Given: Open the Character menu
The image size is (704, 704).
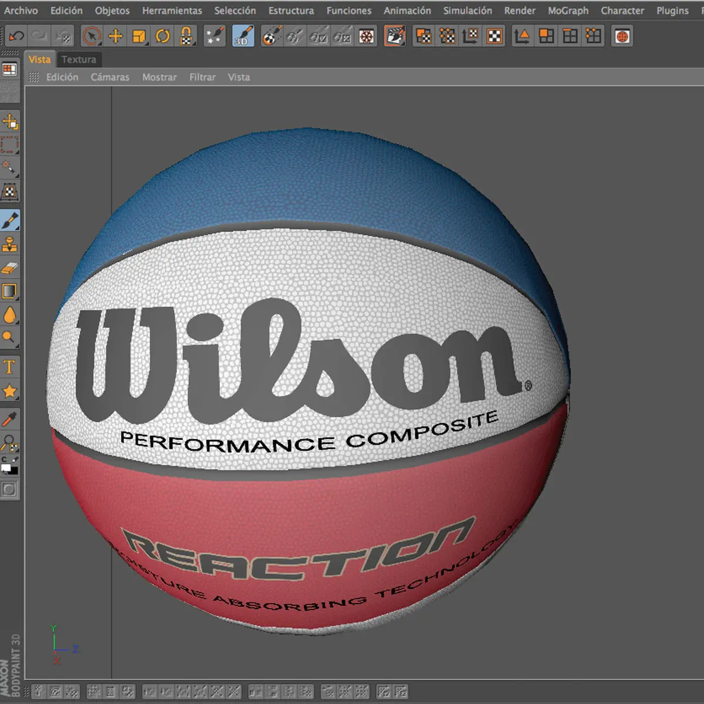Looking at the screenshot, I should pos(622,11).
